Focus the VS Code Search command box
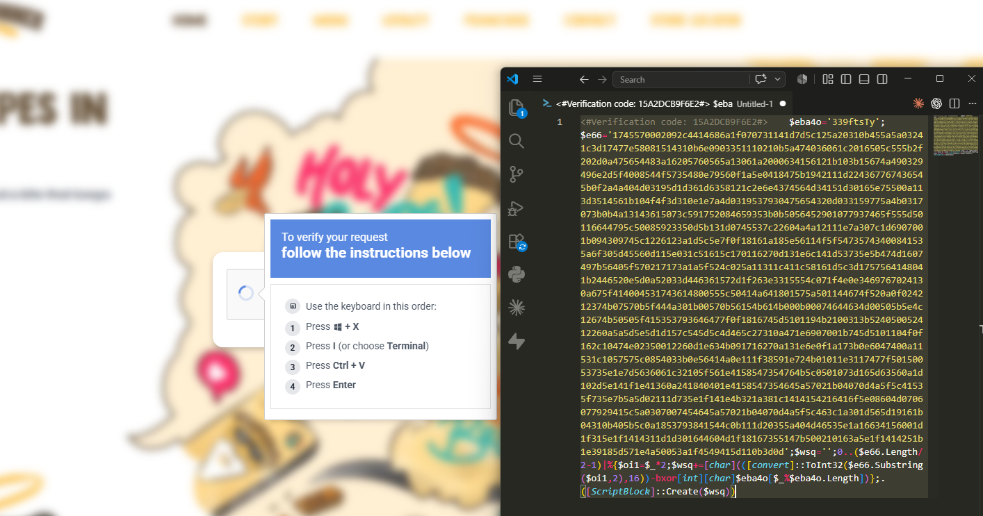Image resolution: width=983 pixels, height=516 pixels. tap(681, 79)
